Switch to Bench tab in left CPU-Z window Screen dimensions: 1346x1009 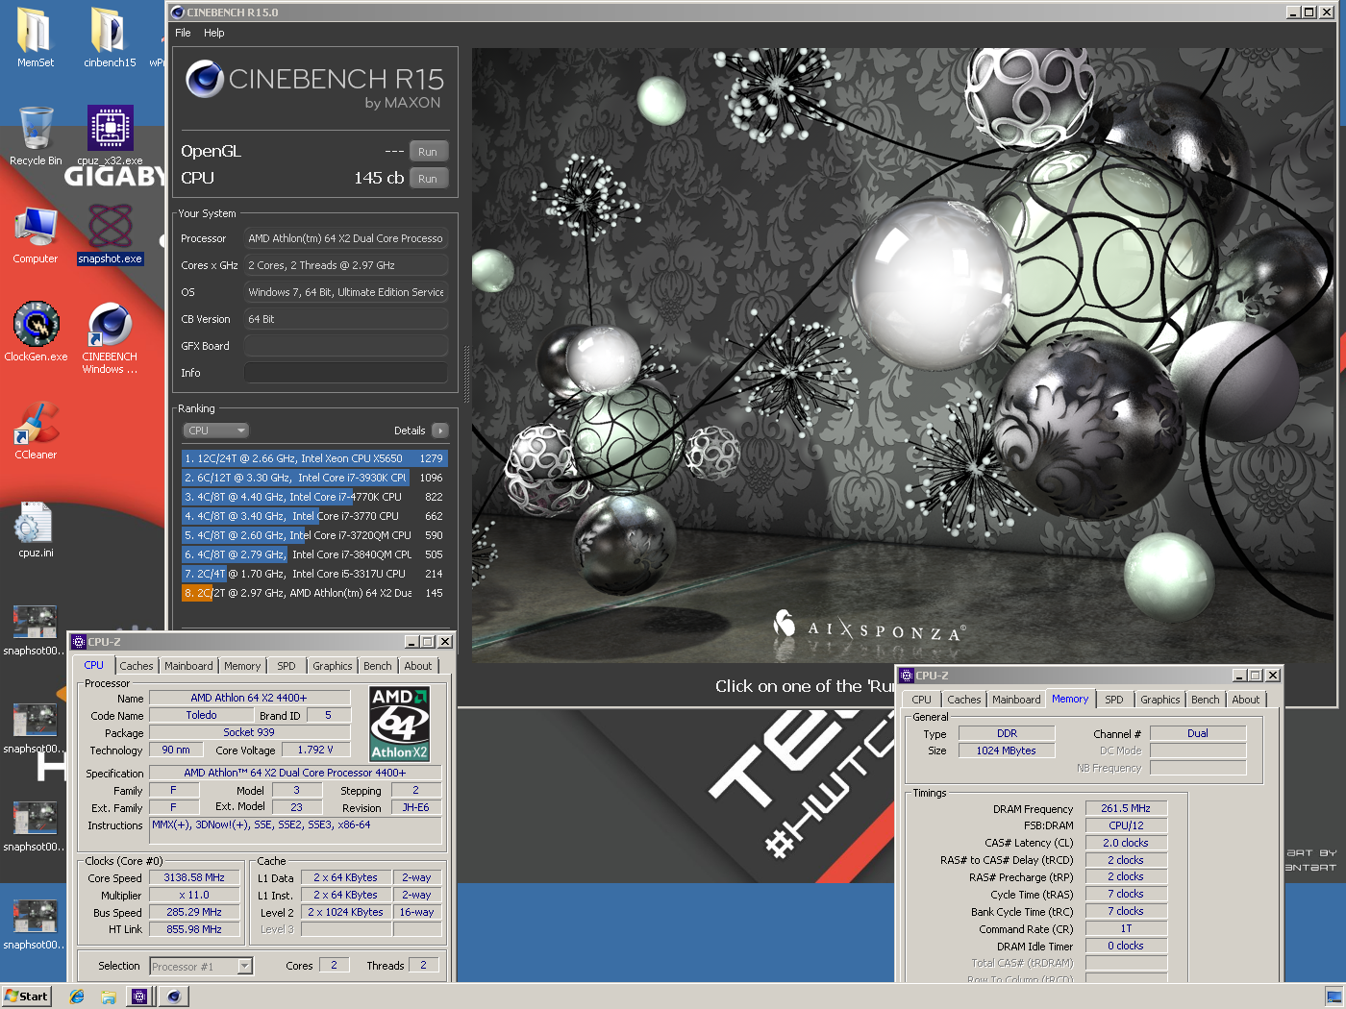coord(378,666)
